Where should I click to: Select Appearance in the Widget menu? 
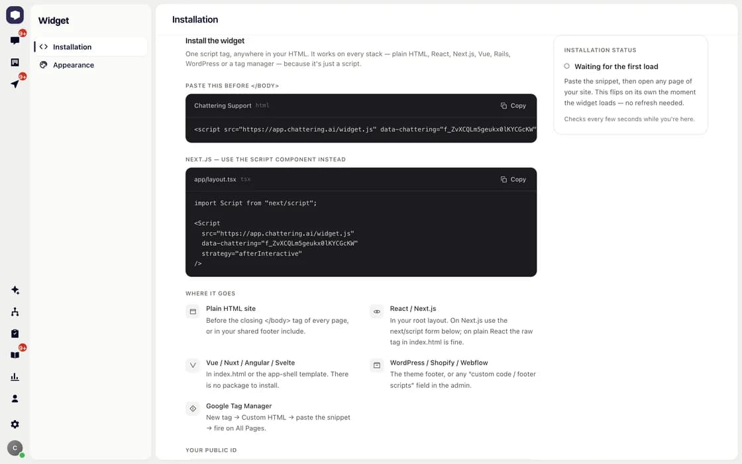90,65
